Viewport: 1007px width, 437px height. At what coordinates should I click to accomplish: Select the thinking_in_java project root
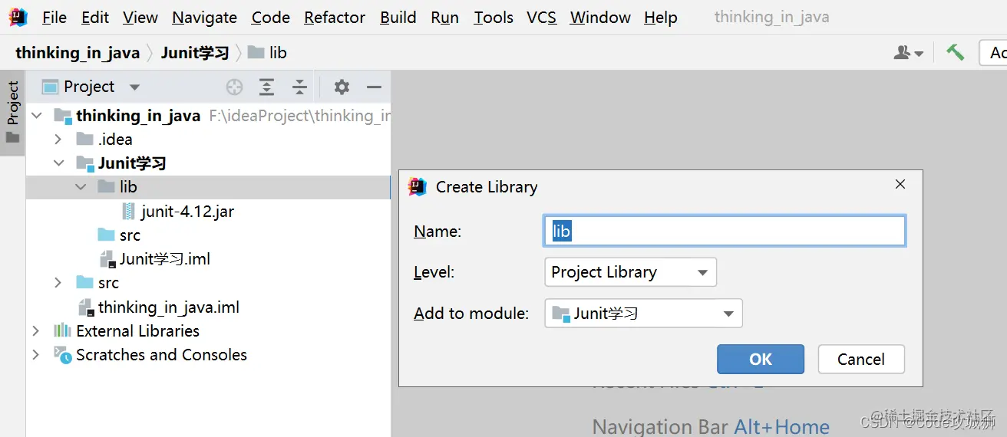[x=138, y=116]
